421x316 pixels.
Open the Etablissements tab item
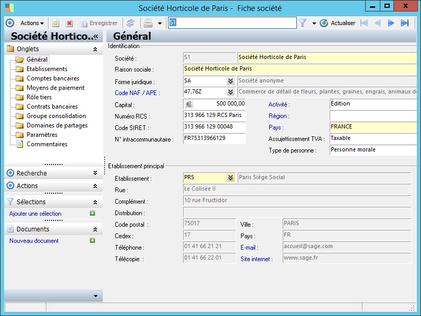(x=46, y=69)
